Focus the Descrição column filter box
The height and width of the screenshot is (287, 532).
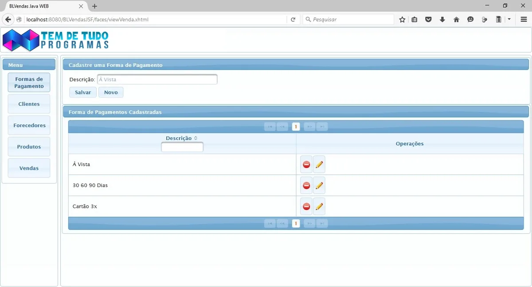(182, 147)
